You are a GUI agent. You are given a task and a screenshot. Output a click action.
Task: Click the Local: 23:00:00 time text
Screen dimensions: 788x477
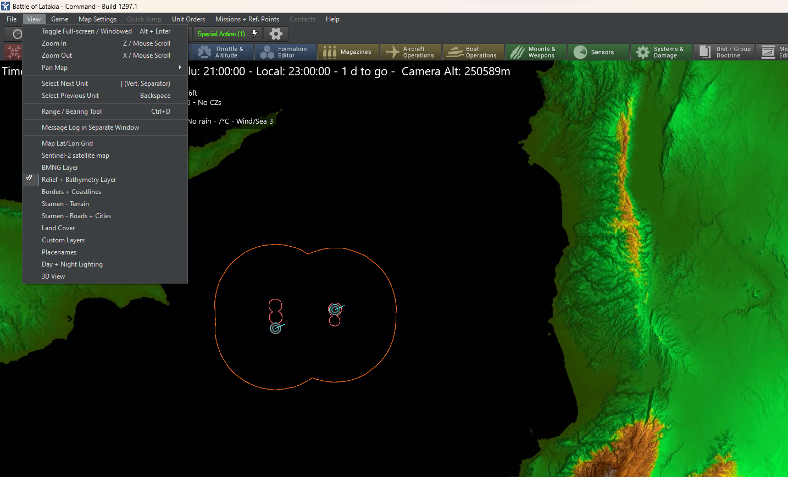point(293,71)
